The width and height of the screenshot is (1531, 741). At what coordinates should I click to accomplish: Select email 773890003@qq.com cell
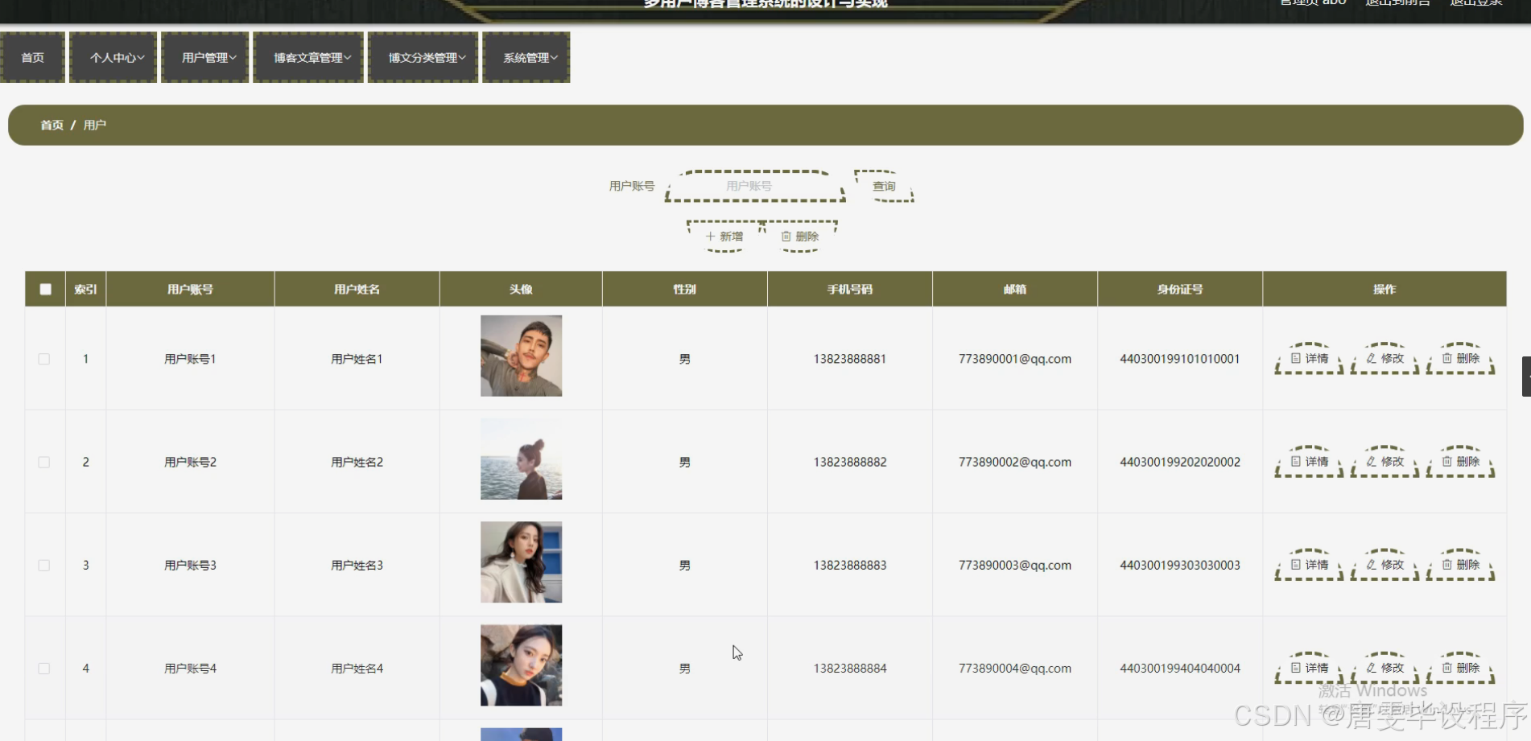tap(1015, 565)
